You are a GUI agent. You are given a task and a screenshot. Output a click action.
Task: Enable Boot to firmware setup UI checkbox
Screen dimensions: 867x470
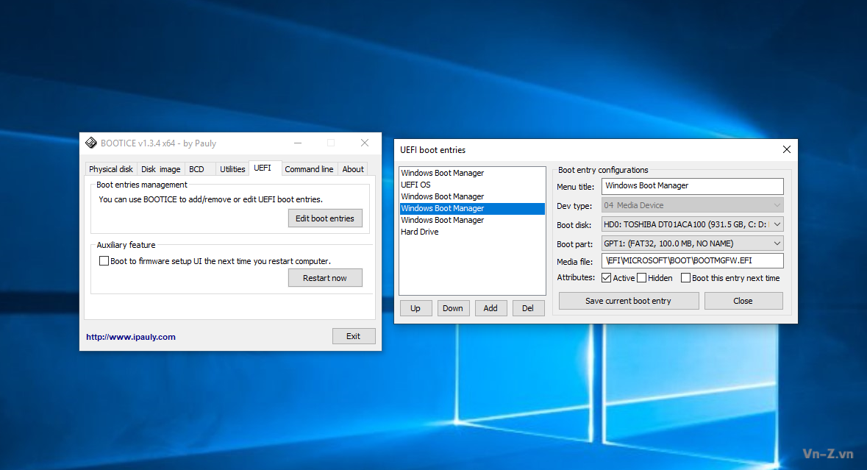click(x=104, y=261)
